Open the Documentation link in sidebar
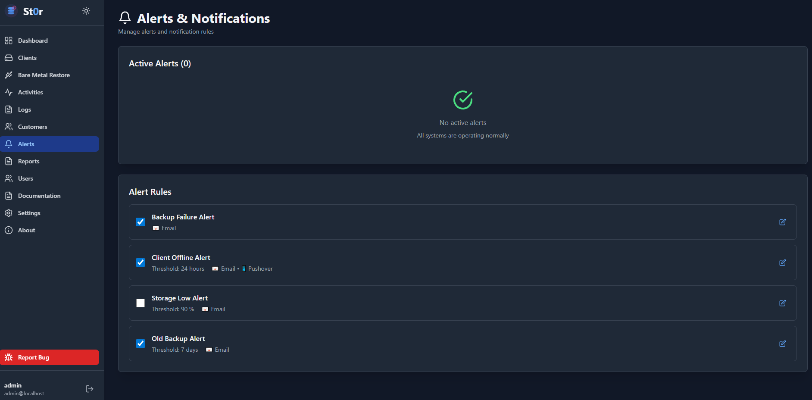The image size is (812, 400). tap(39, 196)
